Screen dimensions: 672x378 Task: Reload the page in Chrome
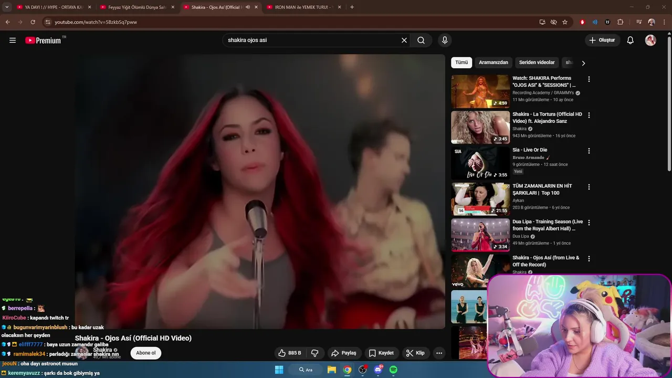[33, 22]
